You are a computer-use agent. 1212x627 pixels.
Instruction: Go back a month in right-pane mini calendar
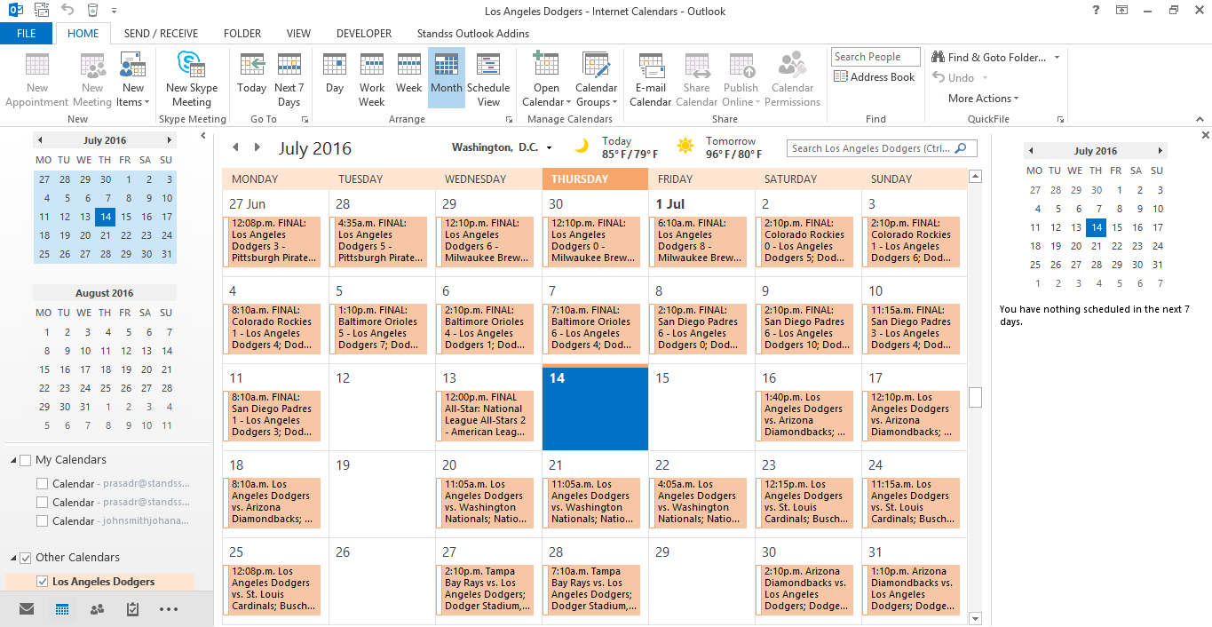pos(1031,151)
